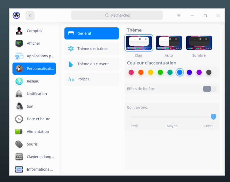This screenshot has height=182, width=230.
Task: Maximize the settings window
Action: pyautogui.click(x=205, y=15)
